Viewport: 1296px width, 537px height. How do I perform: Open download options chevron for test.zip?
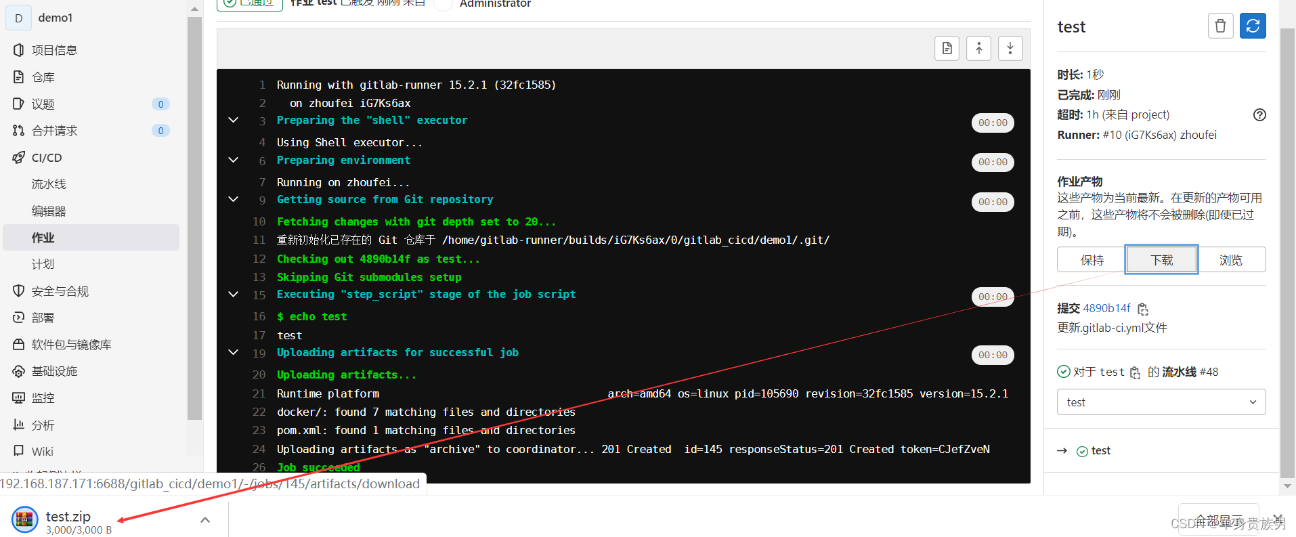click(205, 520)
